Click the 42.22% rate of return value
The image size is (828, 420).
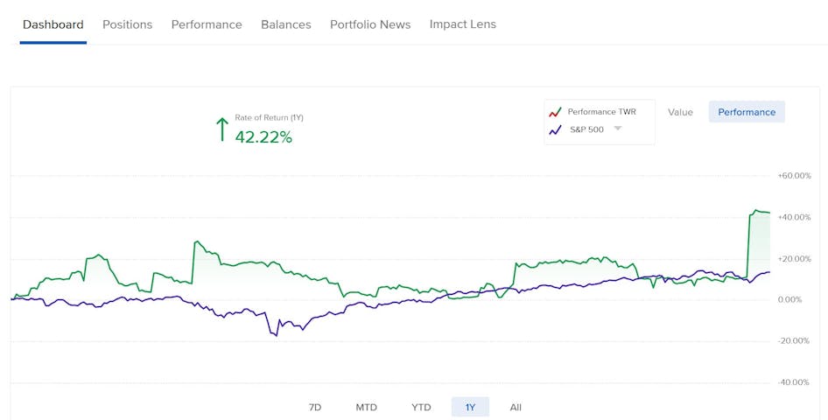click(263, 136)
